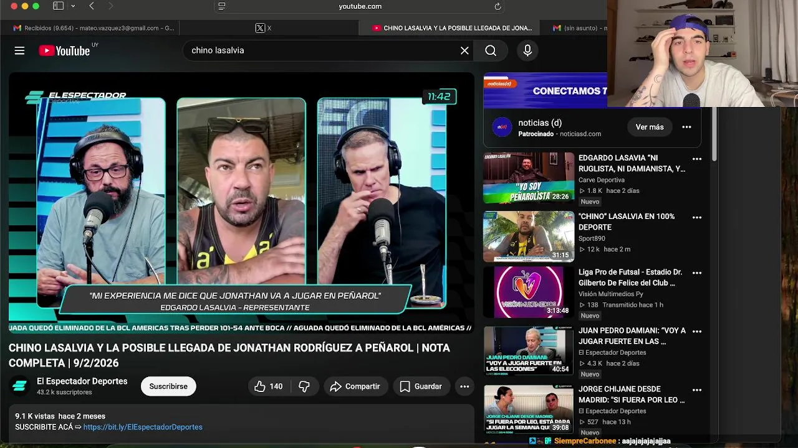Go back in Safari history

[x=92, y=6]
